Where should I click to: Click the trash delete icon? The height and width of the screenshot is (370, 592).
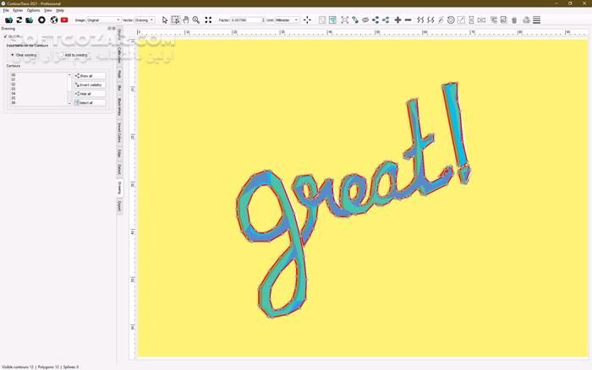pos(514,19)
